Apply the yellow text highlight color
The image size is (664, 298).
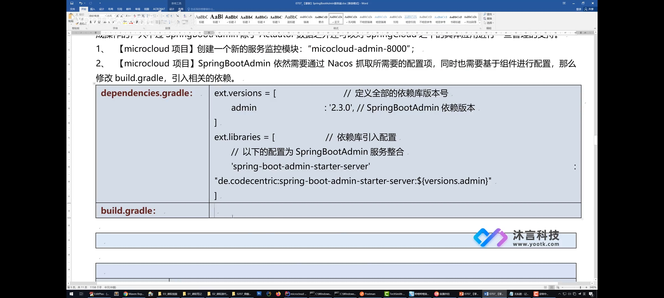point(125,22)
